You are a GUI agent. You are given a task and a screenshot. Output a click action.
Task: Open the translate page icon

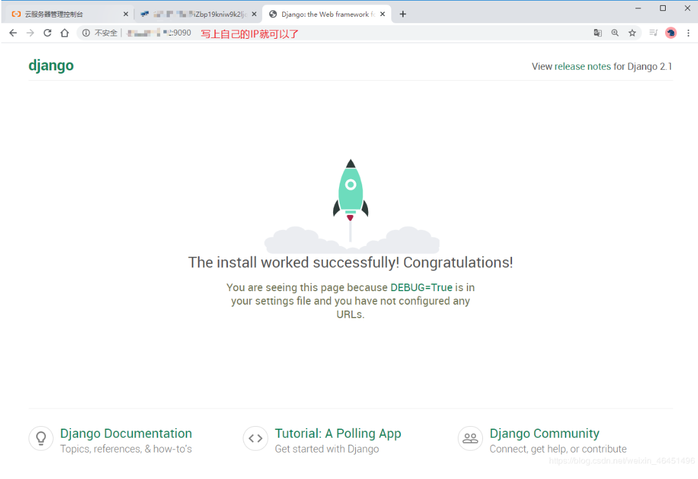coord(598,33)
